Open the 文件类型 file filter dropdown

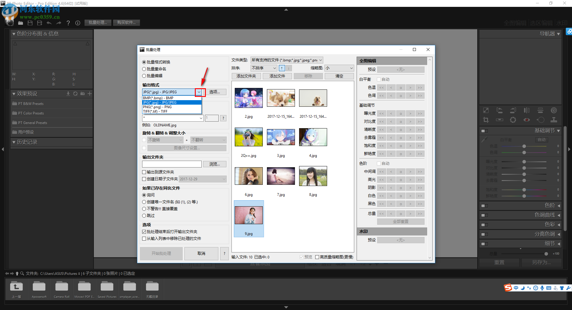287,60
